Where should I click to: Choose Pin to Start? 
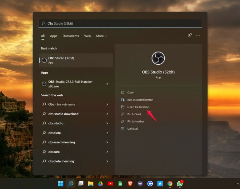click(134, 114)
